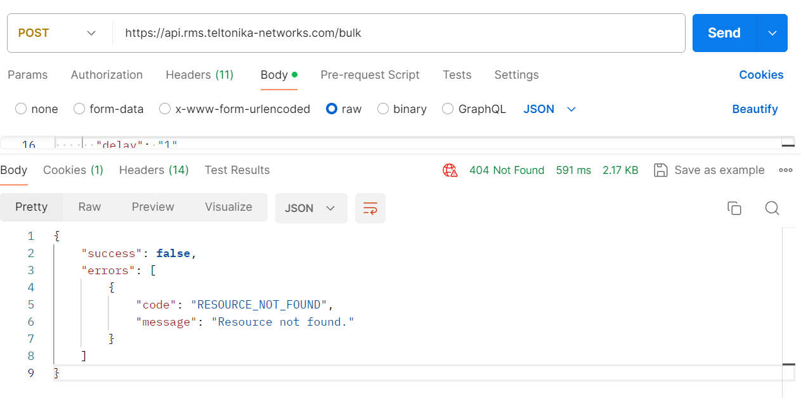
Task: Select the GraphQL radio button
Action: (x=448, y=109)
